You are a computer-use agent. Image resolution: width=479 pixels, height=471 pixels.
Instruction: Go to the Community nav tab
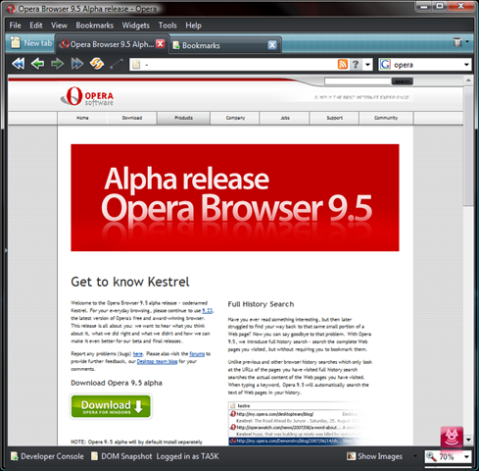point(386,118)
